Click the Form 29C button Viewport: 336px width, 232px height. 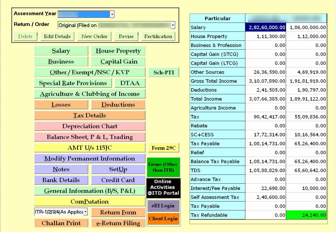[x=164, y=148]
